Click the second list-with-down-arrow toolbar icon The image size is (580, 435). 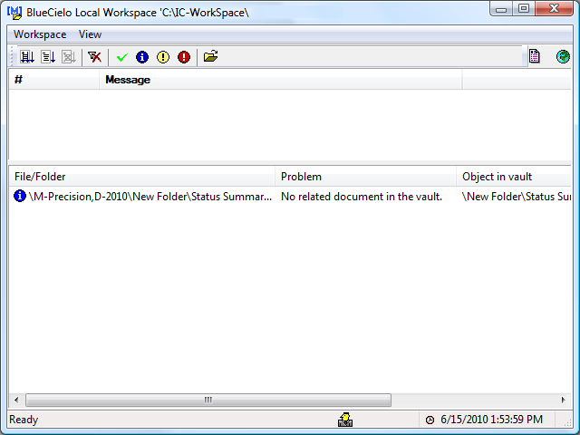[x=48, y=57]
